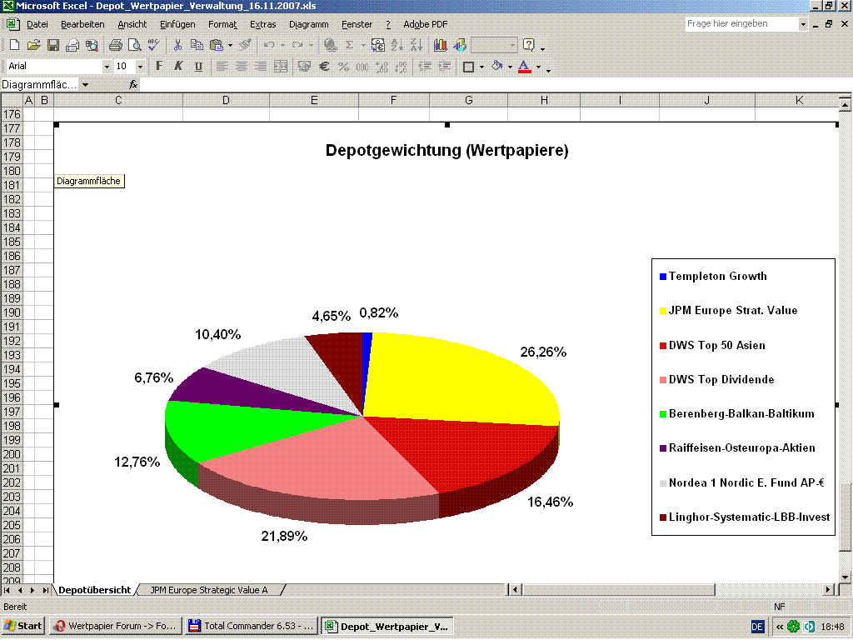
Task: Toggle bold F formatting
Action: click(159, 67)
